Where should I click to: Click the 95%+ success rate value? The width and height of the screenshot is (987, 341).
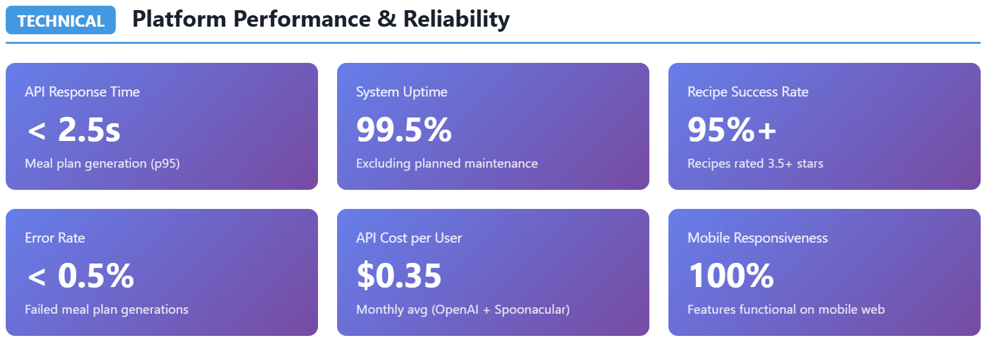tap(732, 130)
